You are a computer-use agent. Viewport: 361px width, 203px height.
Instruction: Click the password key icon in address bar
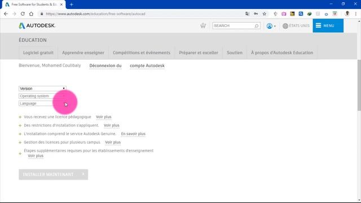click(256, 14)
